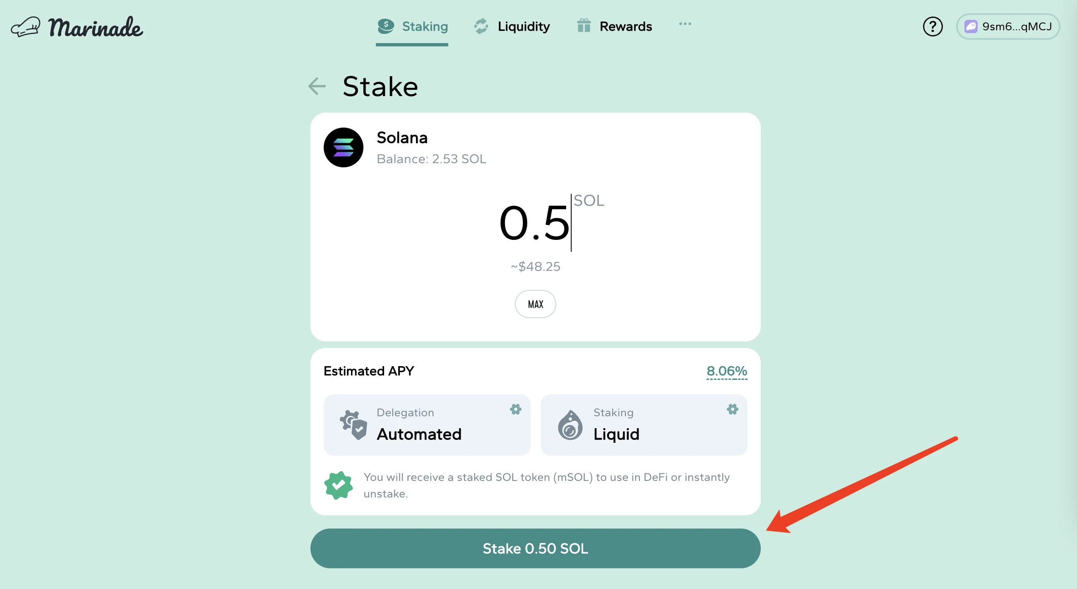
Task: Expand the three-dot more menu
Action: pyautogui.click(x=685, y=24)
